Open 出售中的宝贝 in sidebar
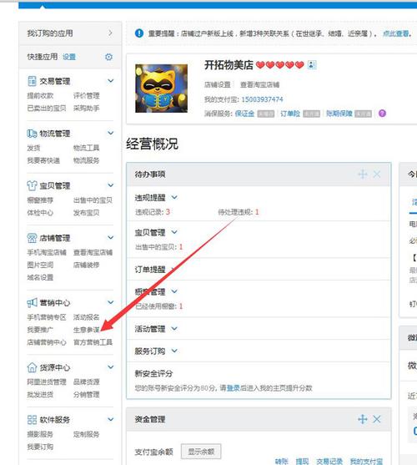The height and width of the screenshot is (465, 417). click(93, 200)
